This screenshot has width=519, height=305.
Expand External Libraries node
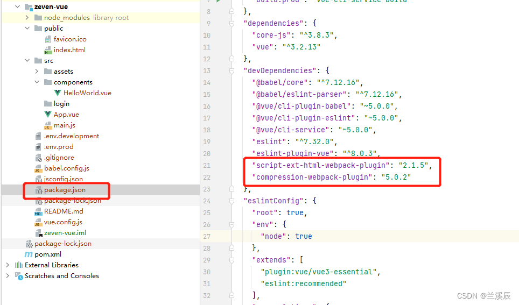pos(8,265)
